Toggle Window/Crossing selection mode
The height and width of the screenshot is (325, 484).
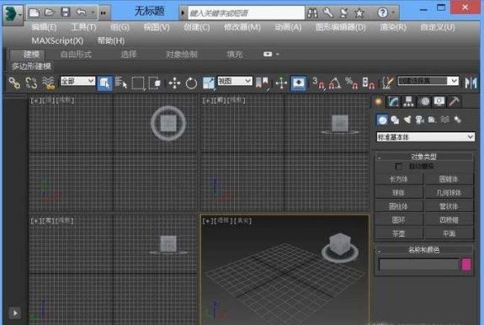point(155,83)
